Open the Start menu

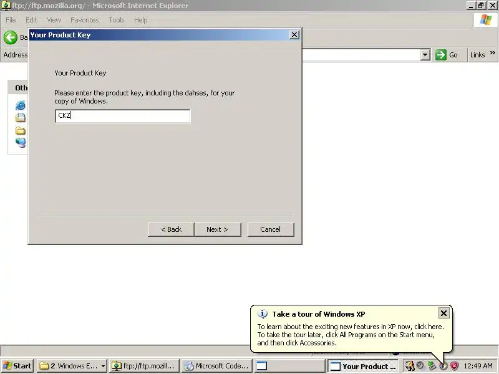click(x=17, y=366)
